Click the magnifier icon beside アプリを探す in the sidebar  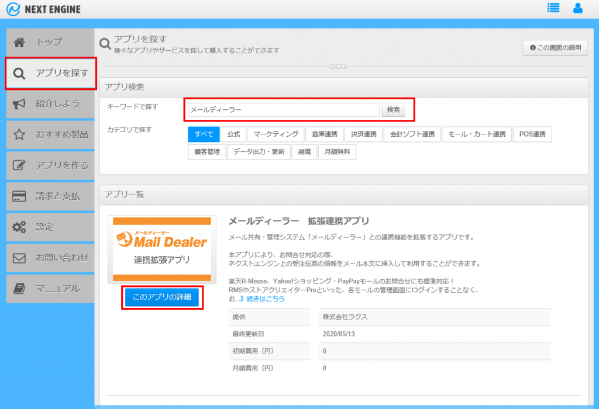(19, 73)
